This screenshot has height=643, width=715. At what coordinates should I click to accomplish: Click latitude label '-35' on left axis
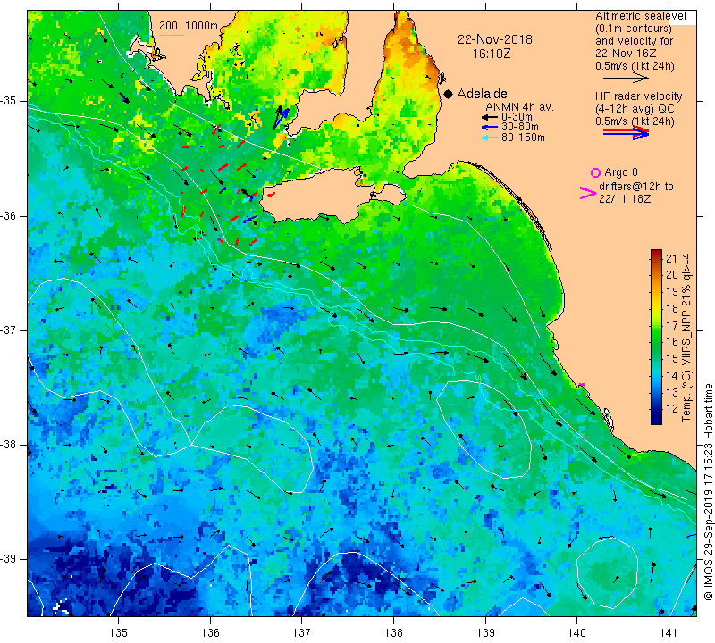point(9,101)
